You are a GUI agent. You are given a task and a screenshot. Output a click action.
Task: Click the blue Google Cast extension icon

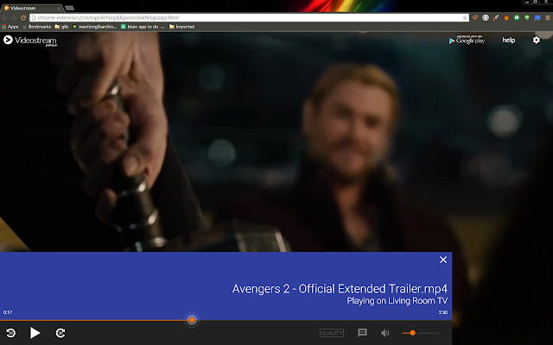pos(537,17)
